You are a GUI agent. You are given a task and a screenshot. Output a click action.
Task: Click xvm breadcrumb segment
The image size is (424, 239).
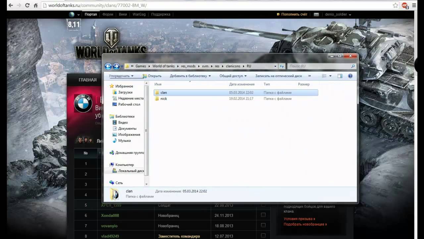[x=205, y=66]
